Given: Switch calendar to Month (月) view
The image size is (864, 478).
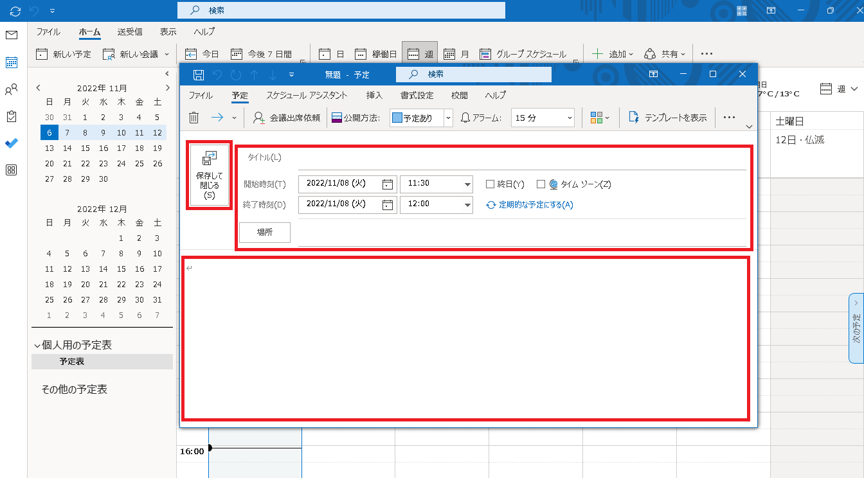Looking at the screenshot, I should click(x=456, y=54).
